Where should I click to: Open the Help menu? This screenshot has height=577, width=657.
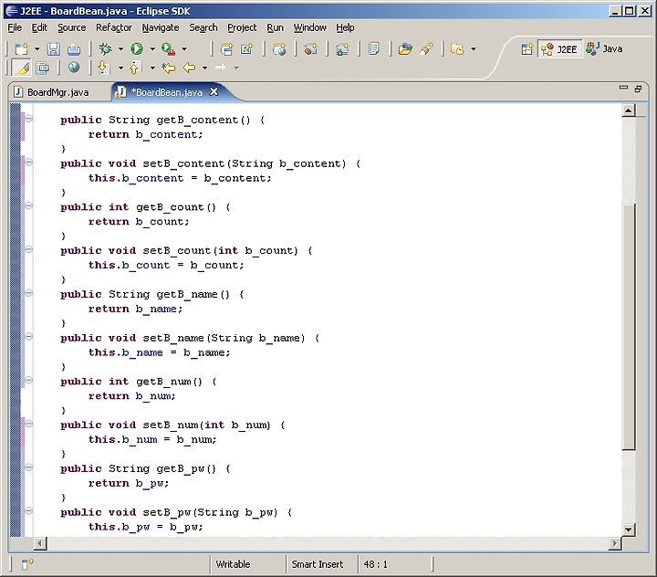[x=345, y=27]
